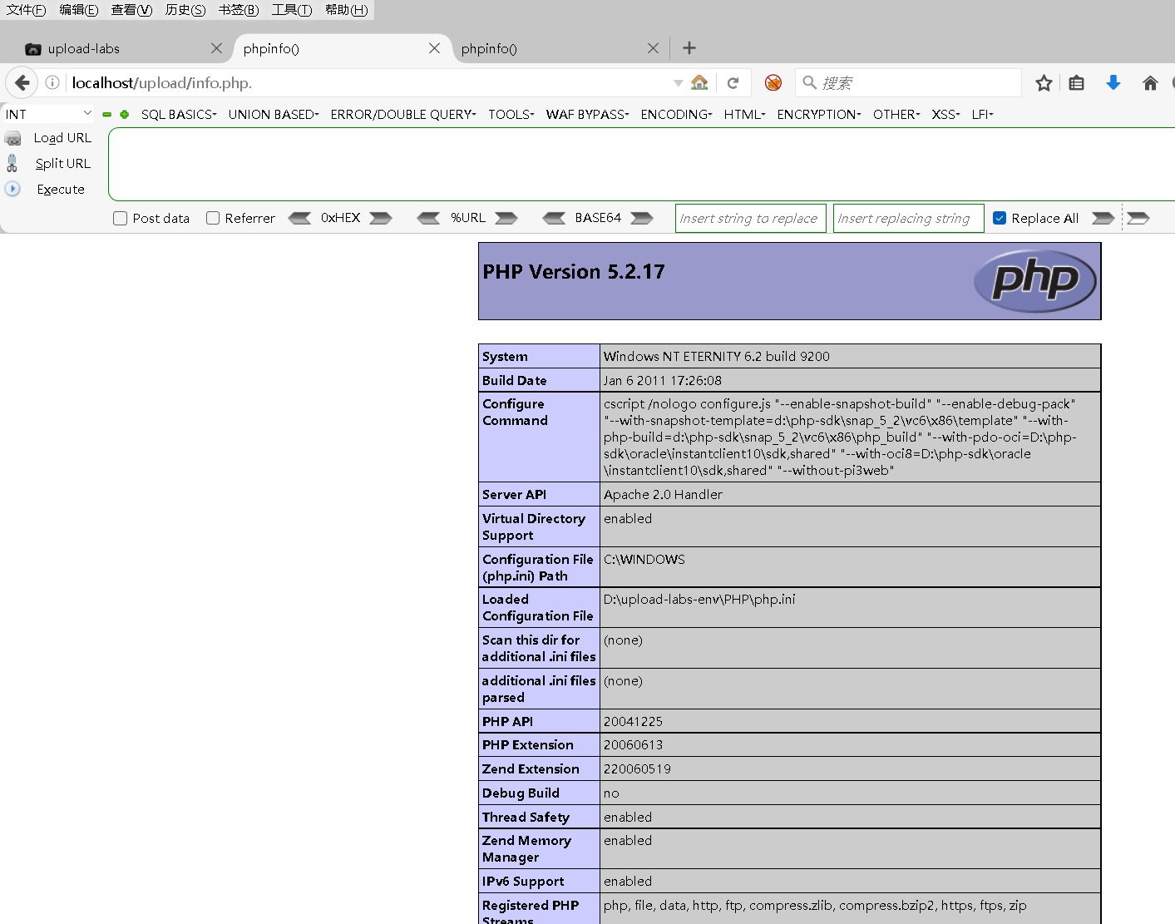Expand the ENCRYPTION dropdown
Viewport: 1175px width, 924px height.
pyautogui.click(x=819, y=115)
